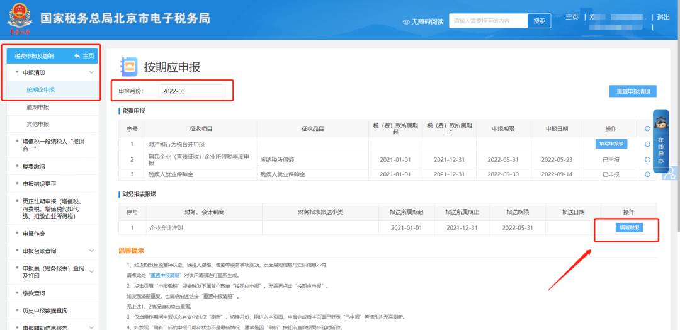Select 税费缴纳 from the sidebar
This screenshot has width=680, height=330.
(x=34, y=166)
